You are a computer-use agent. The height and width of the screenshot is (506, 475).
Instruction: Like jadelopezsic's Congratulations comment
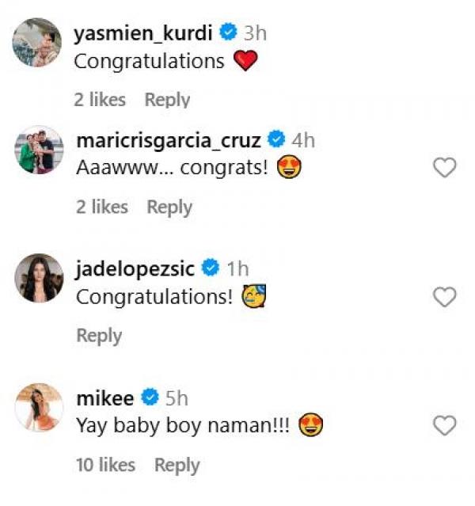[446, 297]
